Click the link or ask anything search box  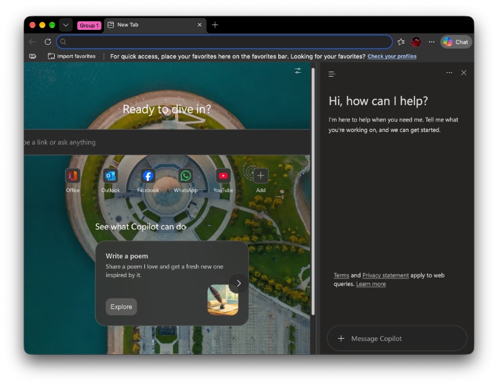(x=167, y=142)
